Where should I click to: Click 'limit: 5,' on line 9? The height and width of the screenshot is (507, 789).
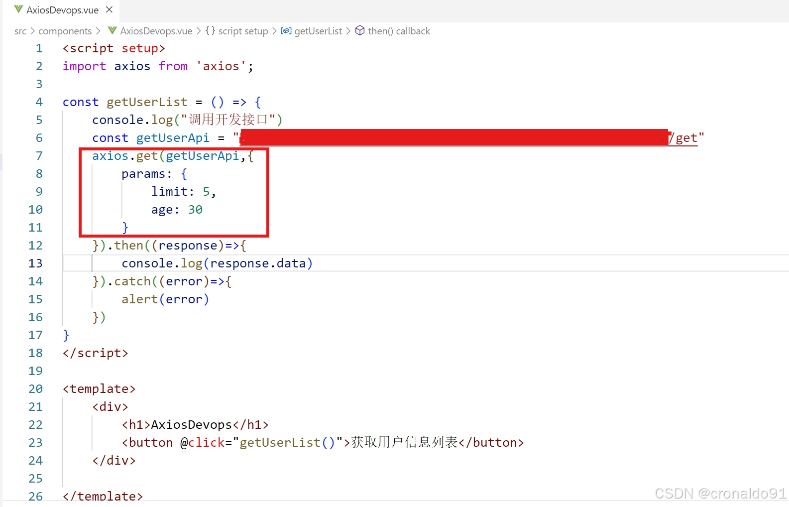[x=184, y=192]
